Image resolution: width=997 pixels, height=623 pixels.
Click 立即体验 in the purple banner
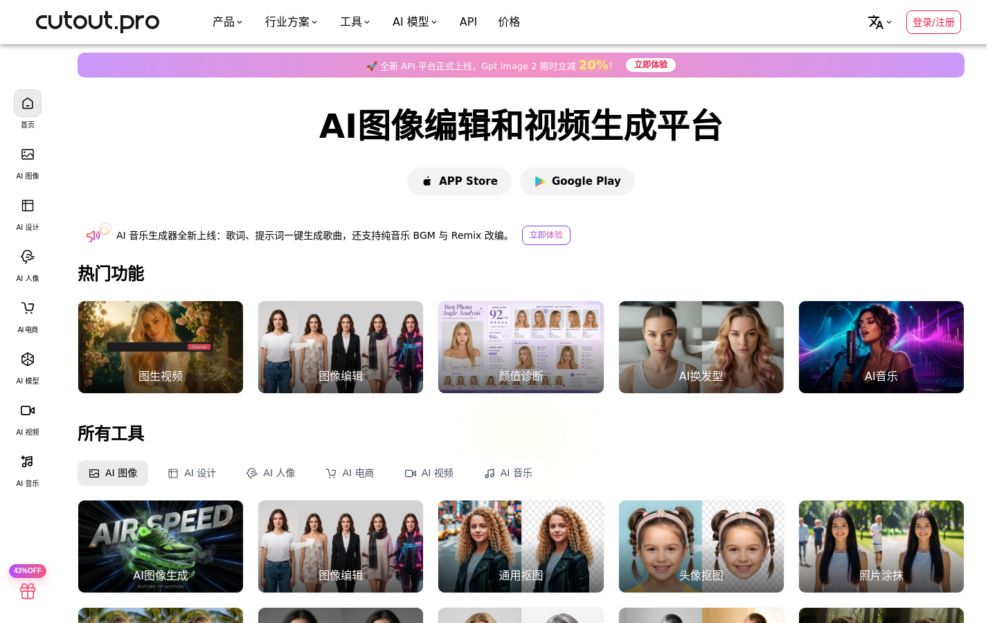(x=651, y=65)
